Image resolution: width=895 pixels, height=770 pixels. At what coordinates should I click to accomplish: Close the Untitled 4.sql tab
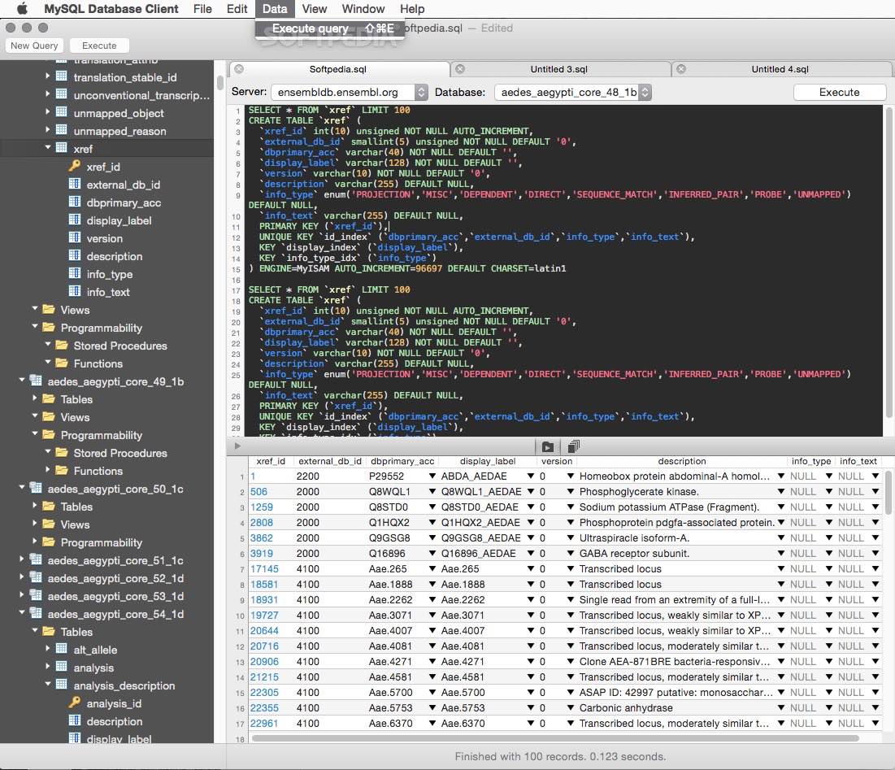(x=681, y=69)
